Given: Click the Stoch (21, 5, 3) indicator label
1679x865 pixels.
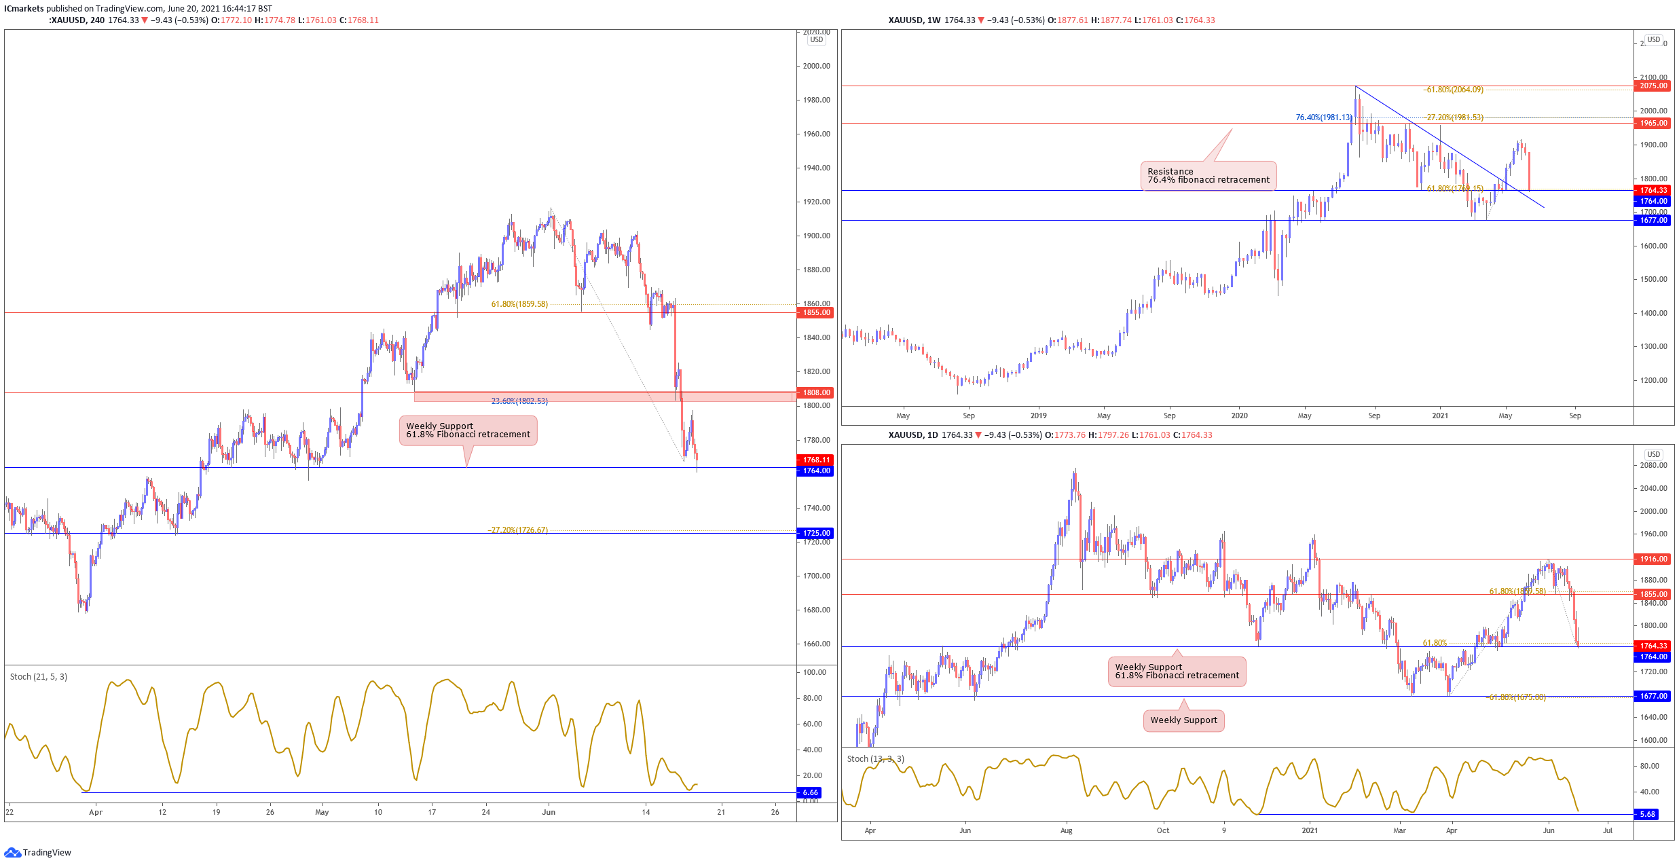Looking at the screenshot, I should pyautogui.click(x=39, y=677).
